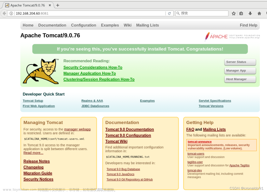Viewport: 267px width, 192px height.
Task: Open Security Considerations How-To link
Action: 93,68
